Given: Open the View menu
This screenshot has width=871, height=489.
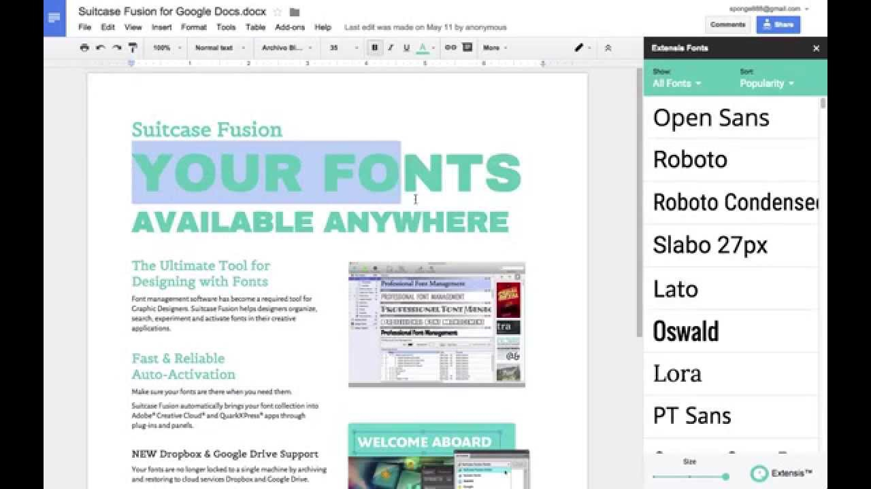Looking at the screenshot, I should pos(133,27).
